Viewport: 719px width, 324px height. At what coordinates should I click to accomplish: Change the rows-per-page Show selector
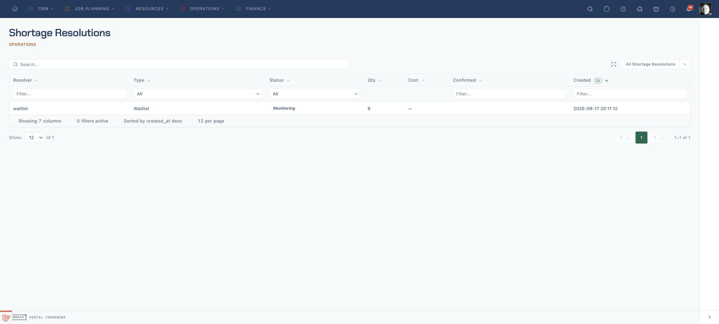pos(34,138)
